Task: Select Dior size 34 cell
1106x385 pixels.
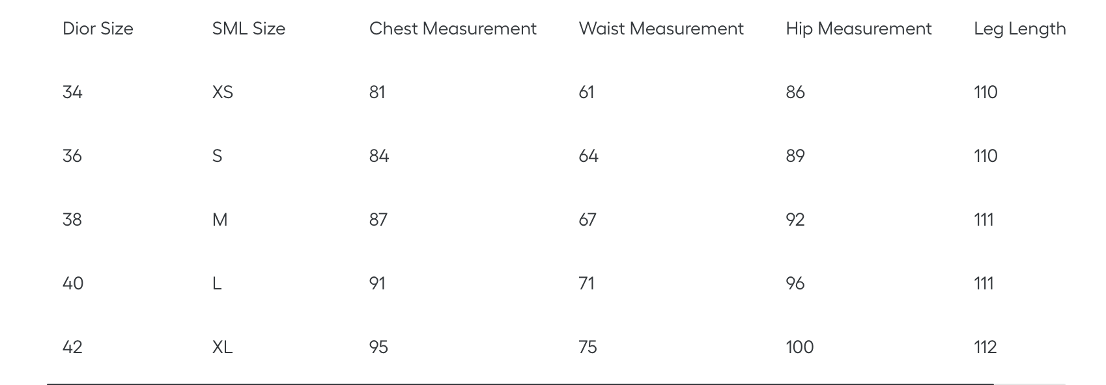Action: 72,92
